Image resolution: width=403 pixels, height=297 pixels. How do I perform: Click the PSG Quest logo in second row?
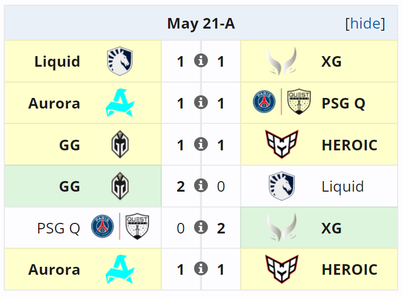(x=282, y=103)
